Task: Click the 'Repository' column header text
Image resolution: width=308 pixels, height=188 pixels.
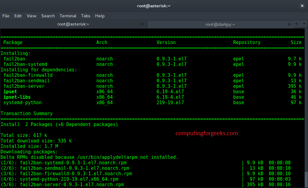Action: (x=247, y=43)
